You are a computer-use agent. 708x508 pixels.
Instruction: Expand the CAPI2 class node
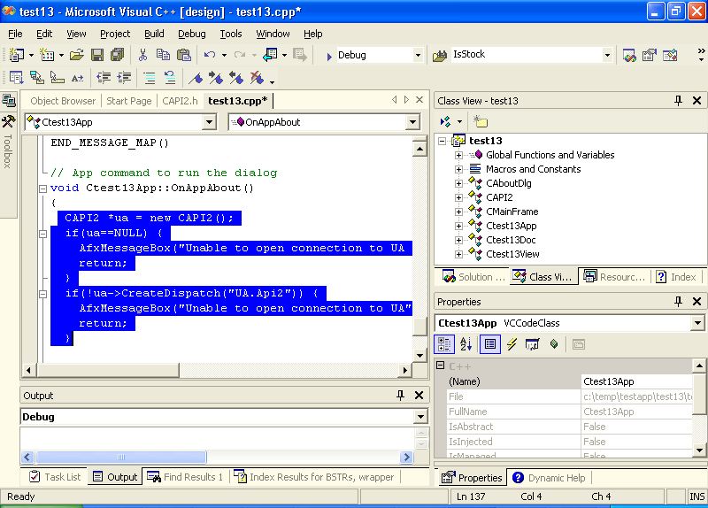coord(458,197)
